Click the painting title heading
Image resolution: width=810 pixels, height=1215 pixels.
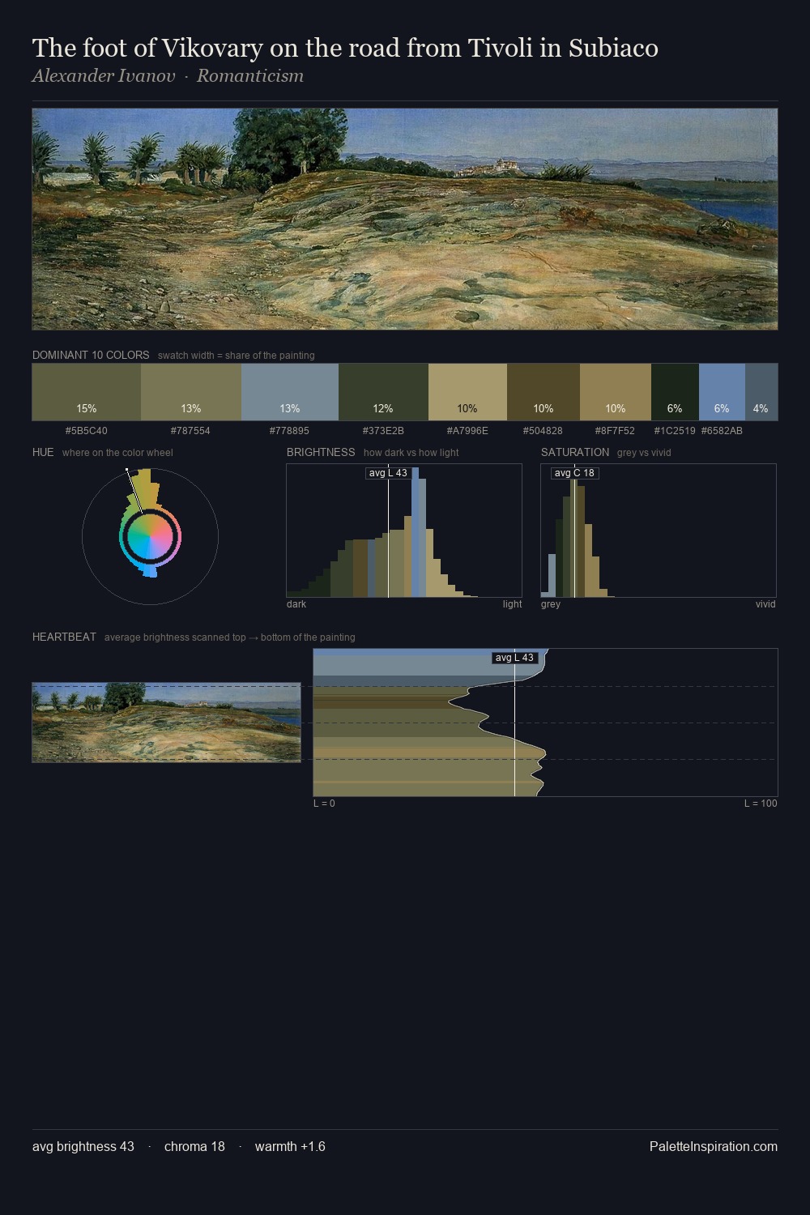pyautogui.click(x=345, y=48)
